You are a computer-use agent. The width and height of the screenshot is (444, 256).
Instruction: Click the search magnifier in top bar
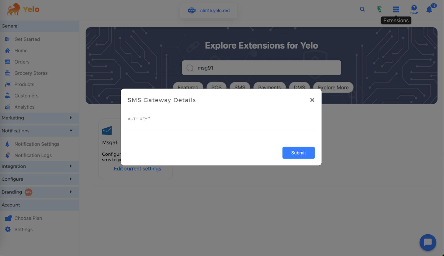pos(362,9)
